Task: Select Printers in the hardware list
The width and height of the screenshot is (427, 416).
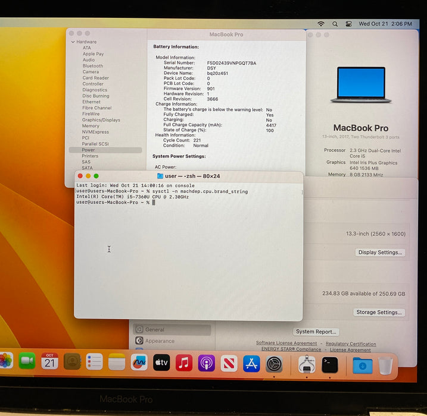Action: pyautogui.click(x=90, y=156)
